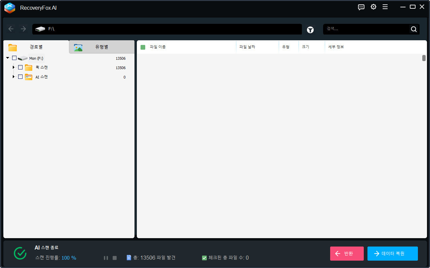Toggle the select-all checkbox by 파일 이름
Viewport: 430px width, 268px height.
point(143,47)
